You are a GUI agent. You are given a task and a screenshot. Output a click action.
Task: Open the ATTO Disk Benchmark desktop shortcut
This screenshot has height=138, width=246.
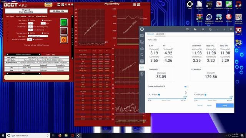pyautogui.click(x=238, y=19)
